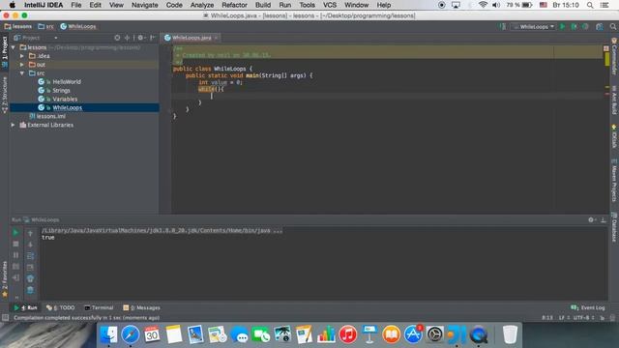Open the 0: Messages tool window
The width and height of the screenshot is (619, 348).
141,307
